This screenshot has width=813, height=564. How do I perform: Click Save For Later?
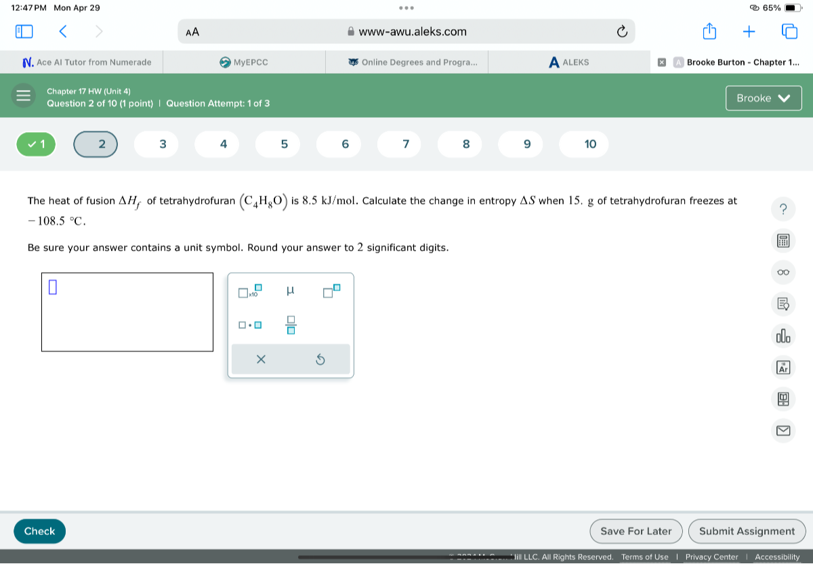tap(635, 532)
